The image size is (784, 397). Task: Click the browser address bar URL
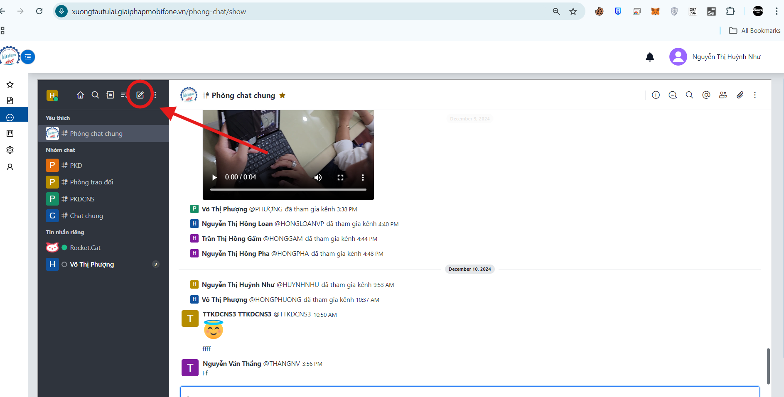[159, 12]
